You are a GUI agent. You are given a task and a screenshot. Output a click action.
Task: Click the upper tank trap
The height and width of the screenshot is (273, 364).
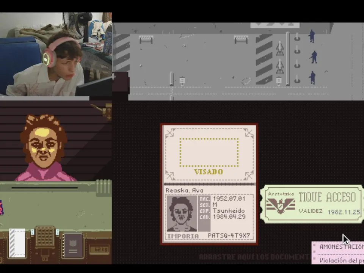click(280, 49)
